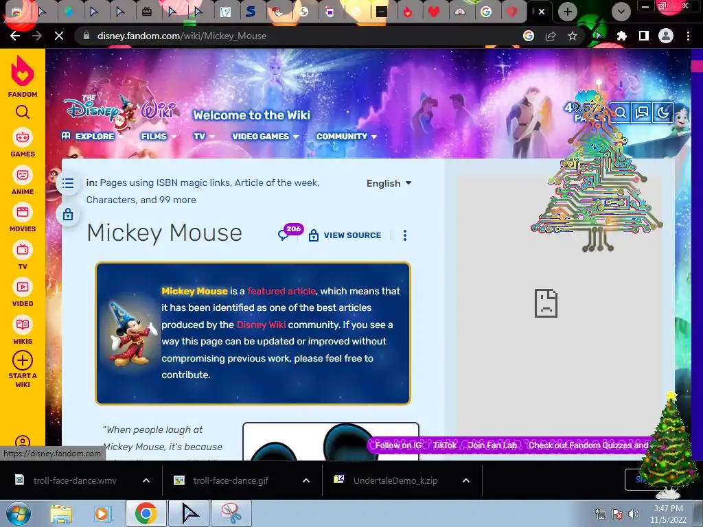Expand the Video Games menu
This screenshot has height=527, width=703.
(x=265, y=137)
